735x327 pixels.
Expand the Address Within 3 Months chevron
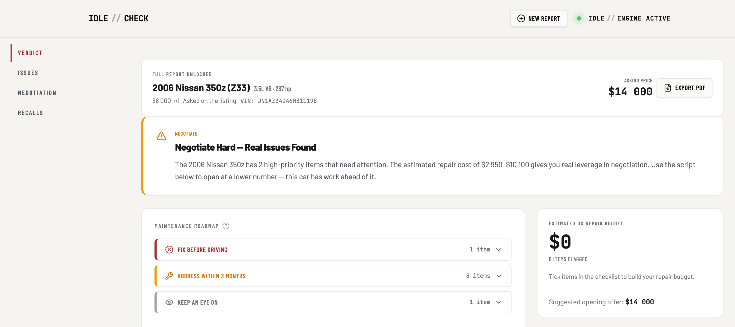499,276
